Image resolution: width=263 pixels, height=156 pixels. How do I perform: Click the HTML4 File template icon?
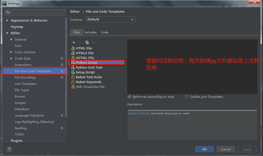click(x=73, y=53)
